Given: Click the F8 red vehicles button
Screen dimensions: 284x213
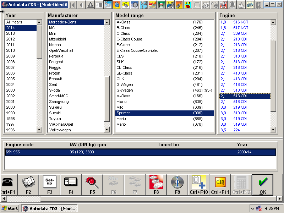Looking at the screenshot, I should (156, 185).
